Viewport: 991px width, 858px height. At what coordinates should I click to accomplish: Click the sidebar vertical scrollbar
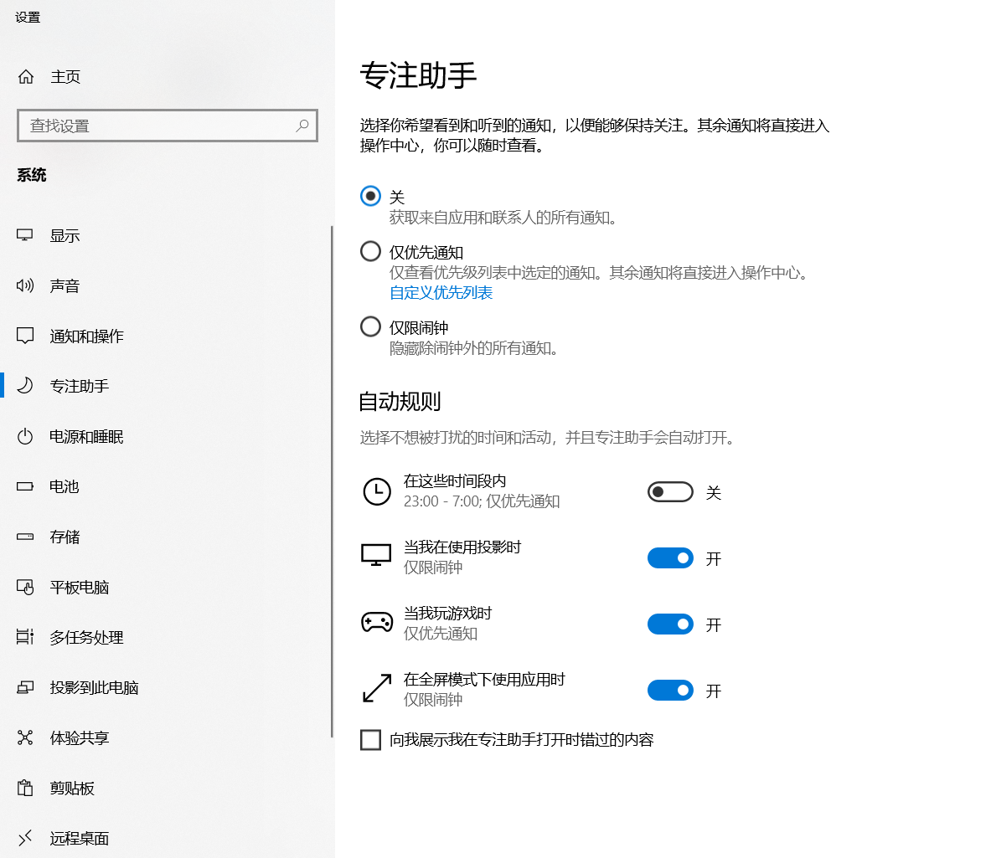pyautogui.click(x=332, y=481)
